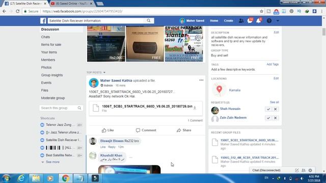Edit the group description

click(276, 33)
